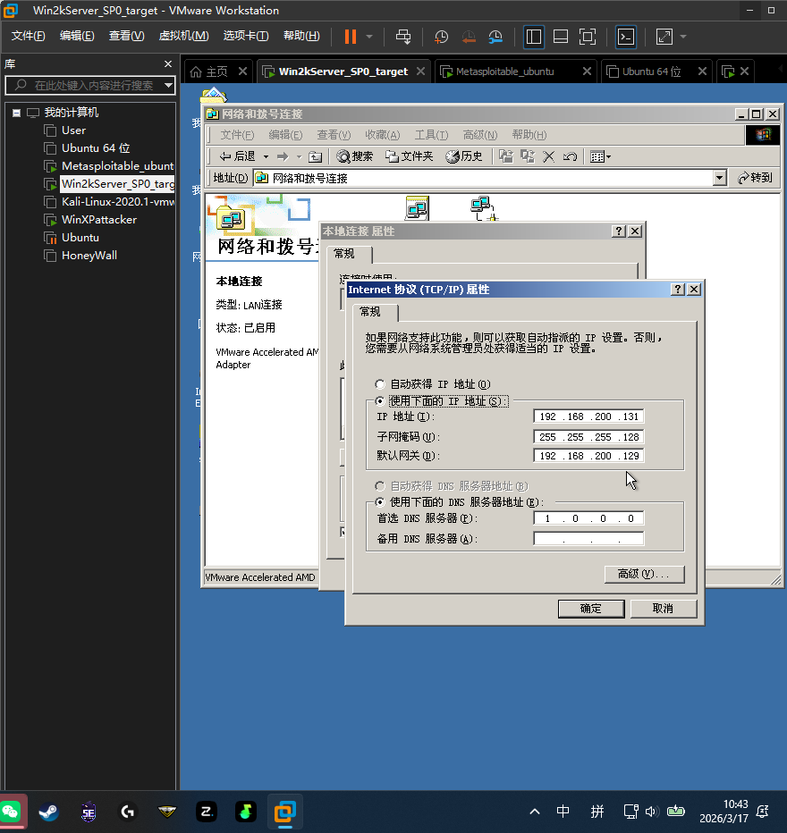
Task: Click VMware Workstation icon in taskbar
Action: tap(284, 812)
